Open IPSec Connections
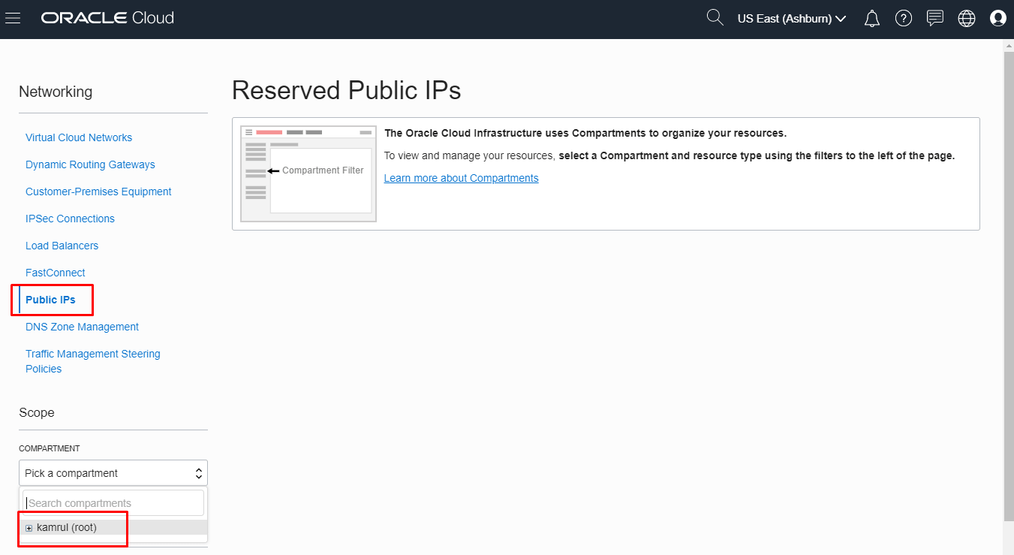This screenshot has height=555, width=1014. click(x=70, y=219)
